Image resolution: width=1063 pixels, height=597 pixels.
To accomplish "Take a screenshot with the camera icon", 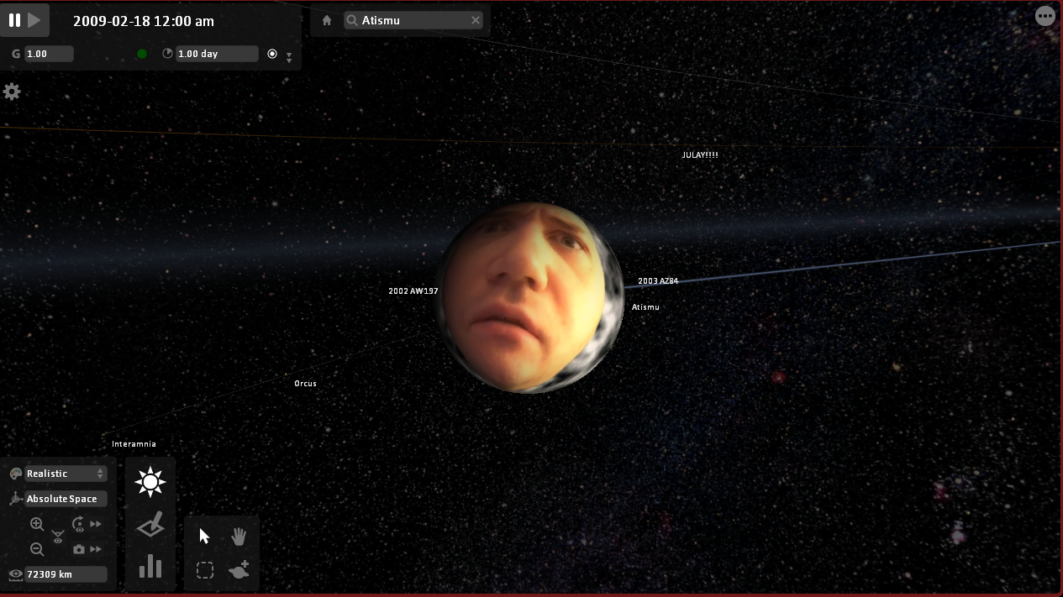I will click(79, 549).
